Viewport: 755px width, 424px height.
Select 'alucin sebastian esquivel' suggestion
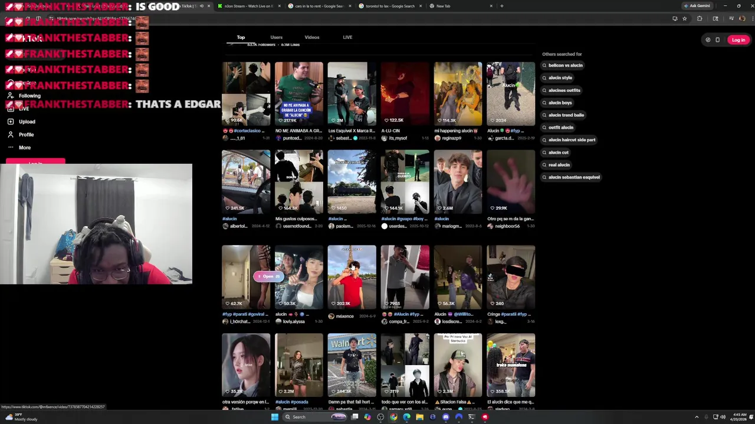pos(572,177)
